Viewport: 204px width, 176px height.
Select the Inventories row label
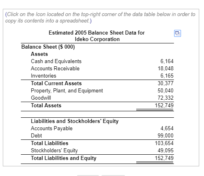pyautogui.click(x=44, y=76)
